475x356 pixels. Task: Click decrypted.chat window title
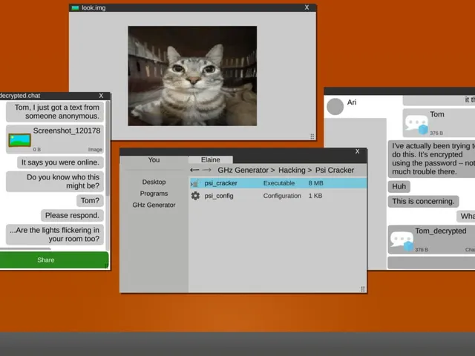[20, 96]
